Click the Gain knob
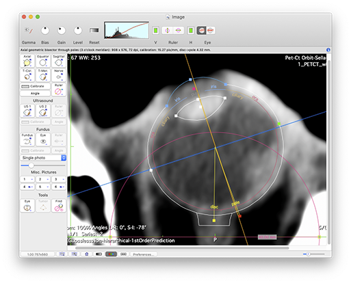Viewport: 351px width, 283px height. click(x=62, y=30)
